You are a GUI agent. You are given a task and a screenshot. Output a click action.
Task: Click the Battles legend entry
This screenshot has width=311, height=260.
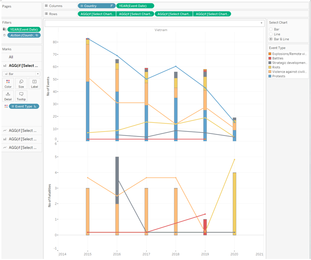pos(278,58)
